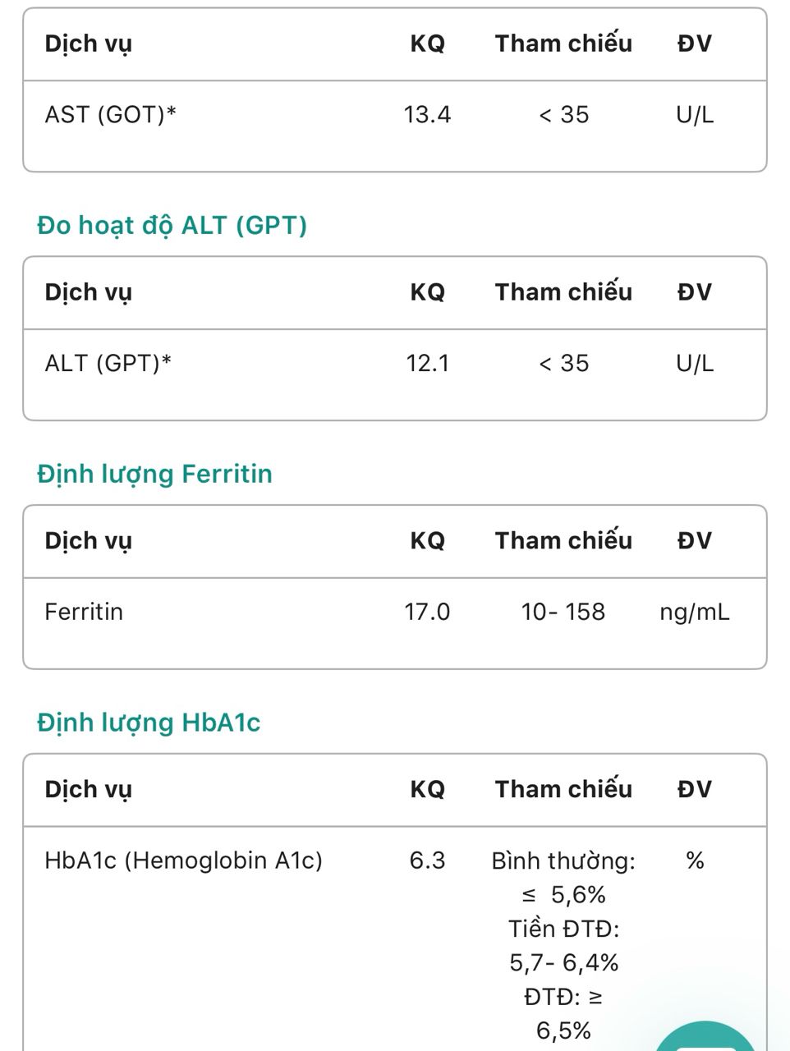The image size is (790, 1051).
Task: Select the HbA1c (Hemoglobin A1c) service name
Action: point(184,861)
